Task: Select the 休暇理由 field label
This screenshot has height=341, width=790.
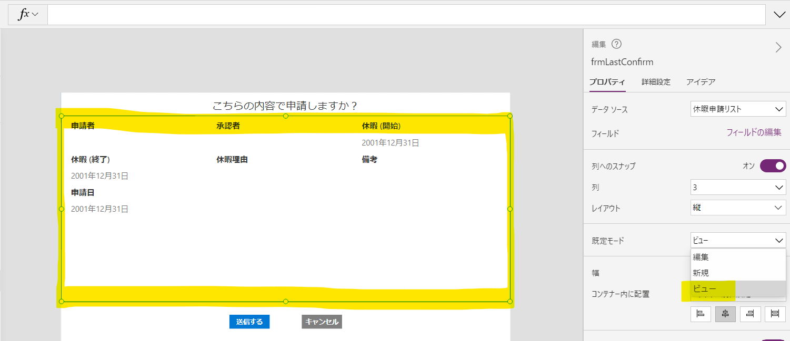Action: pos(232,159)
